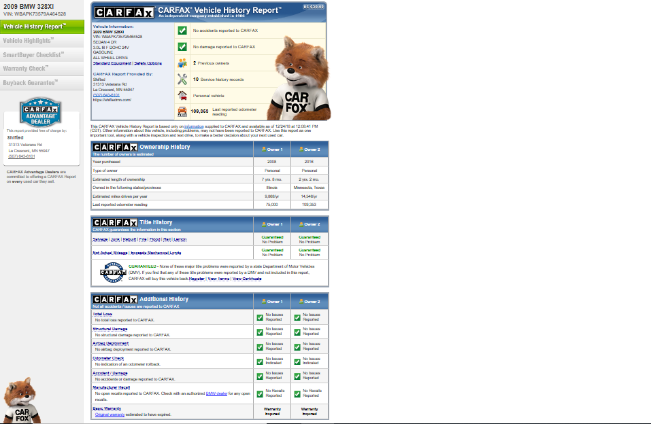651x424 pixels.
Task: Click the CARFAX logo in Additional History header
Action: tap(114, 300)
